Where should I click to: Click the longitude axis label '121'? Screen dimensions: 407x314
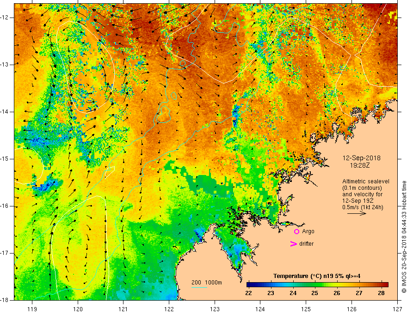pos(123,309)
